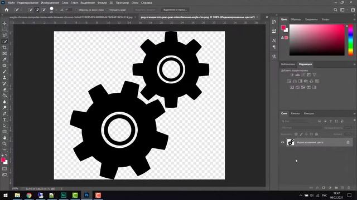Switch to the Контуры tab
The height and width of the screenshot is (200, 357).
(309, 113)
